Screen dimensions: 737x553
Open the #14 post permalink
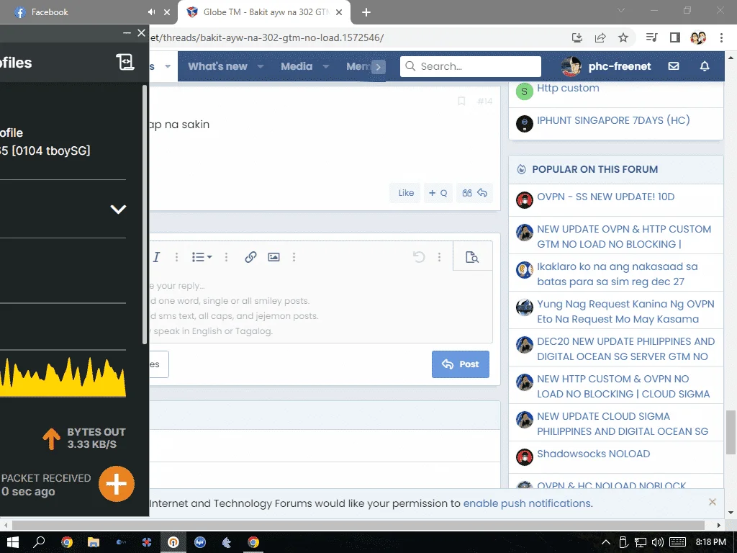click(x=484, y=101)
